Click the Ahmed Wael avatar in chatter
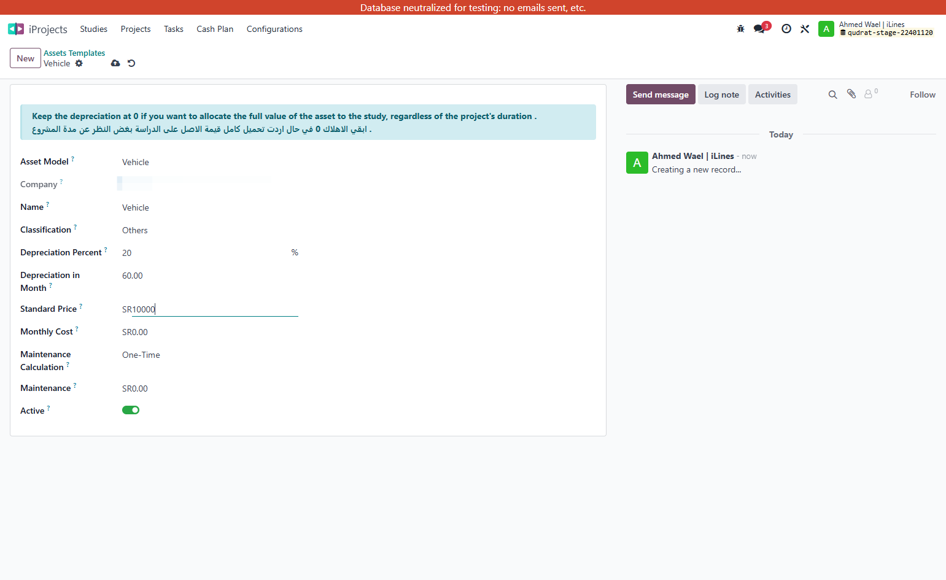Viewport: 946px width, 580px height. 637,163
